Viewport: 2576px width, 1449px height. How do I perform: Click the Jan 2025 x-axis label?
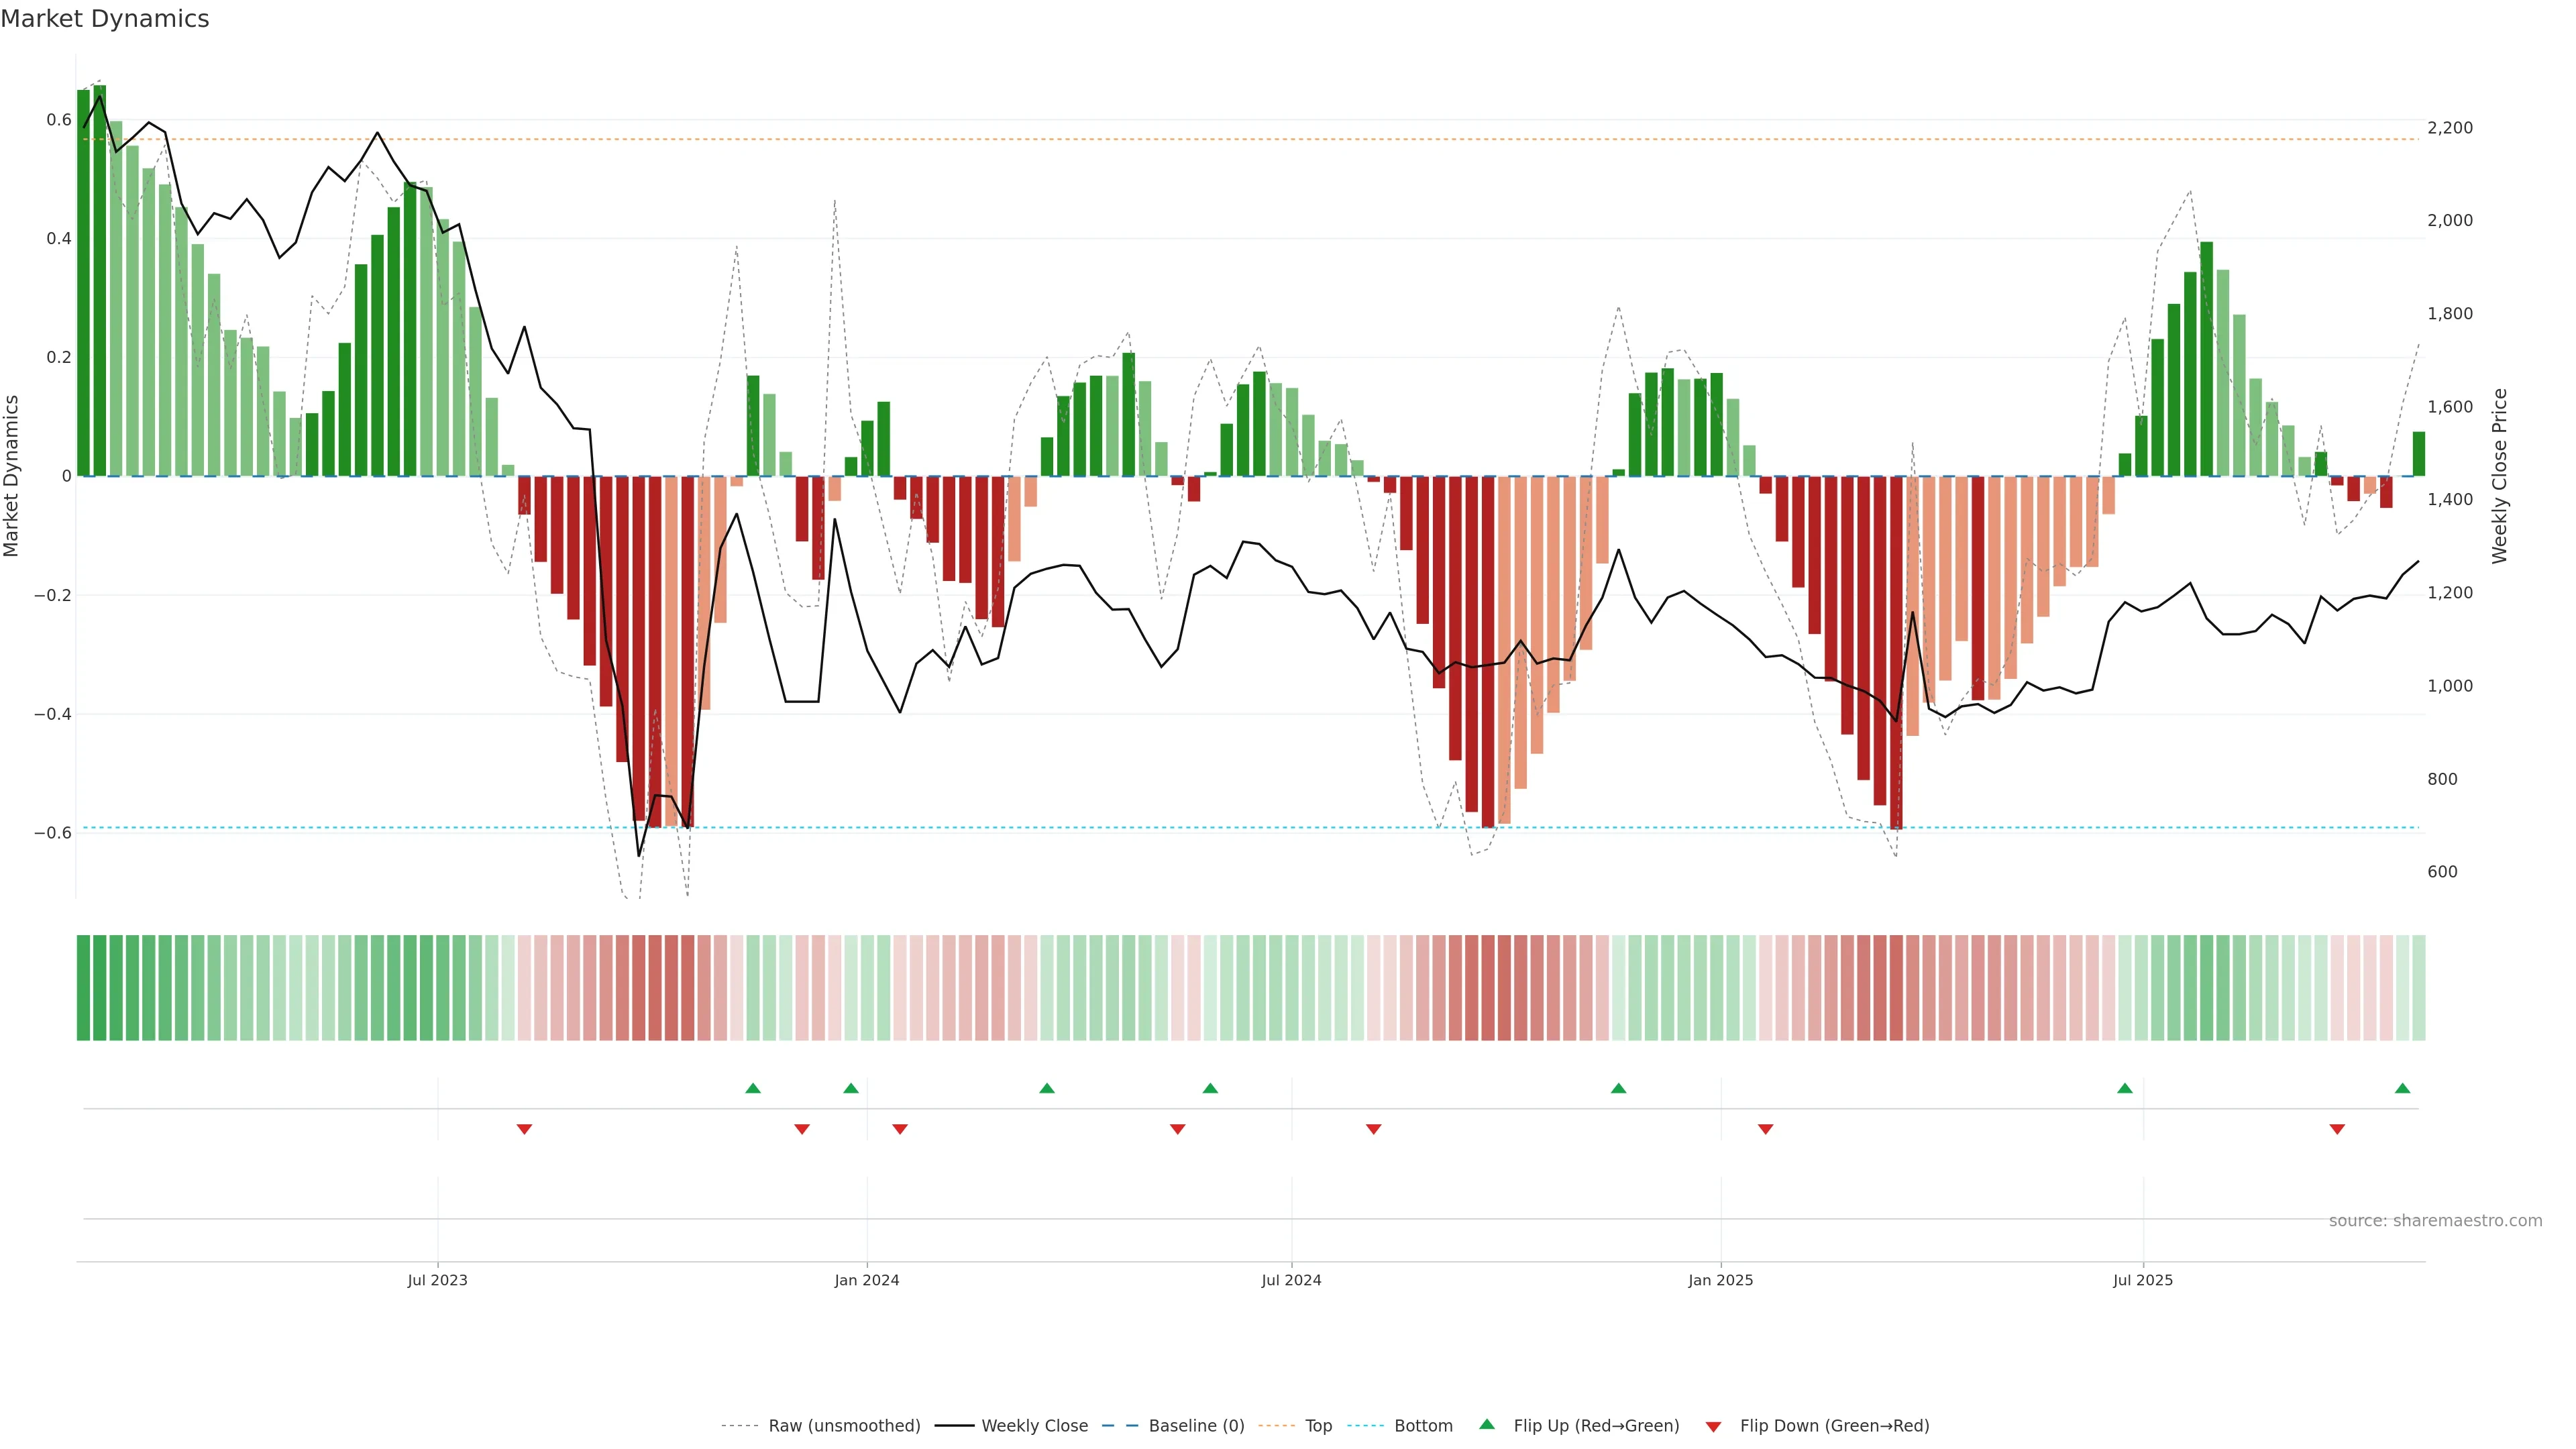1720,1280
